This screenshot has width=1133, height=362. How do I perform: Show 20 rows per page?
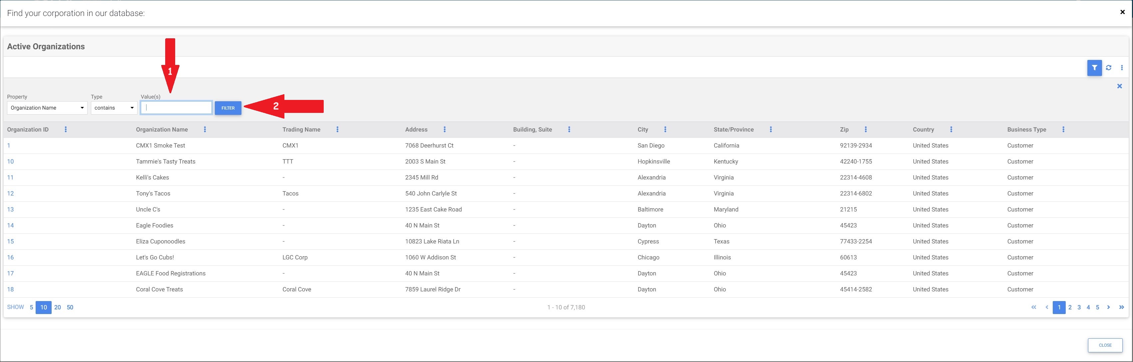click(x=58, y=307)
